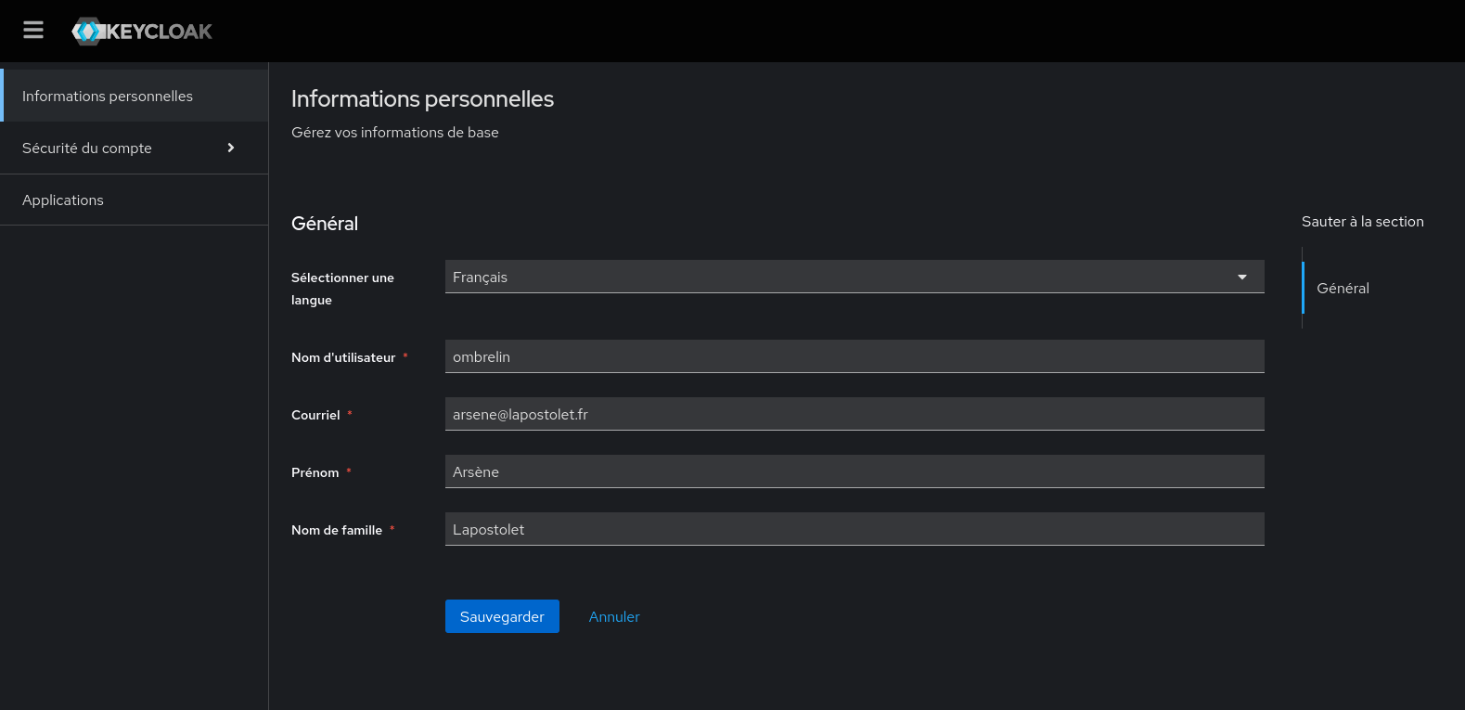Click the Nom de famille label

click(337, 530)
